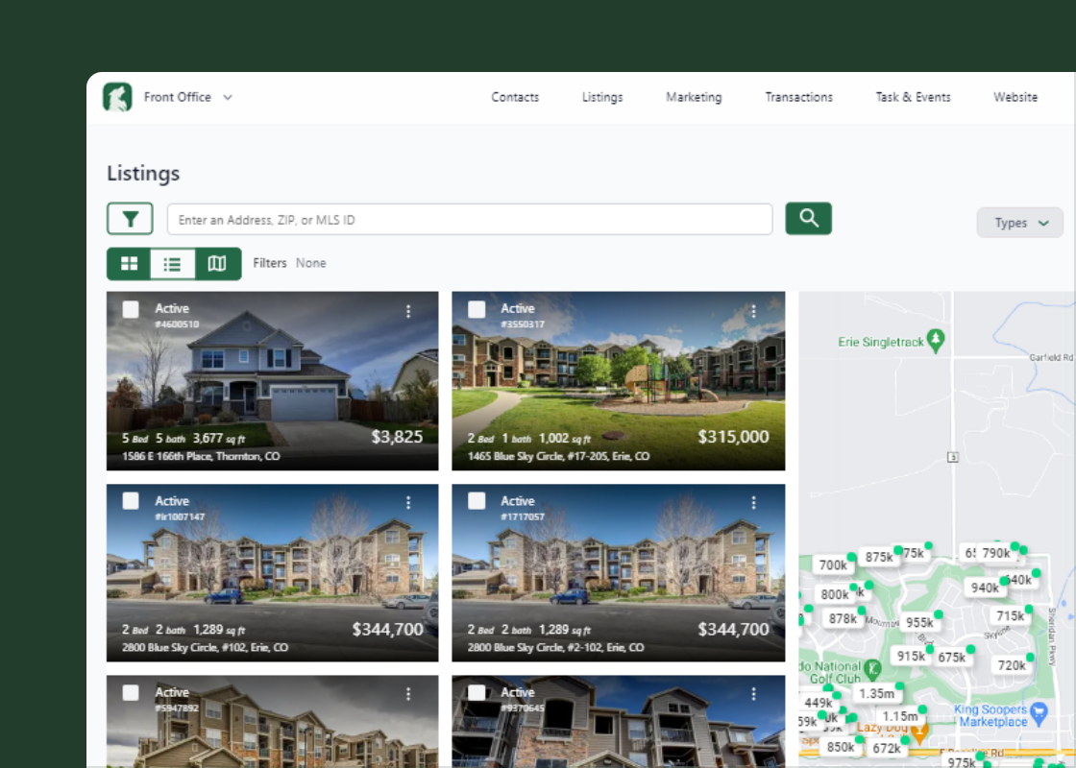Focus the Address, ZIP, or MLS ID field
Image resolution: width=1076 pixels, height=768 pixels.
click(470, 220)
